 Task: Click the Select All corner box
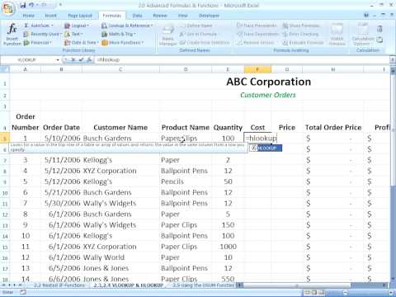5,69
